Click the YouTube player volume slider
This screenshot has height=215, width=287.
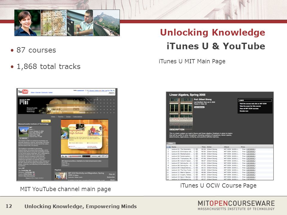click(94, 156)
